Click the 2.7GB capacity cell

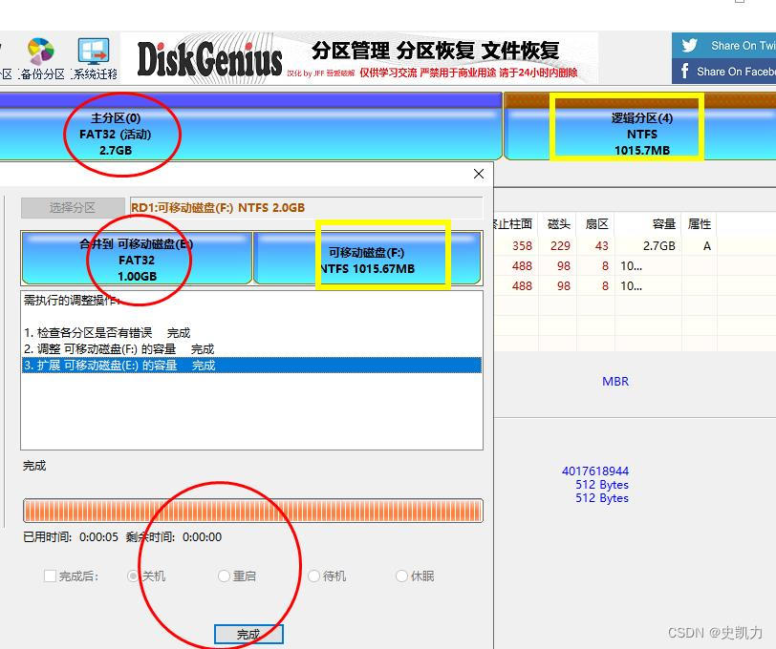(658, 245)
